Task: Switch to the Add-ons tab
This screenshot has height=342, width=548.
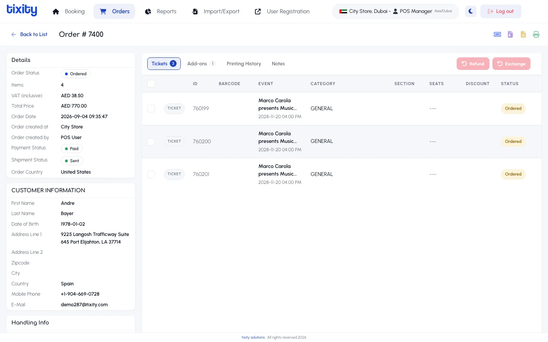Action: coord(201,64)
